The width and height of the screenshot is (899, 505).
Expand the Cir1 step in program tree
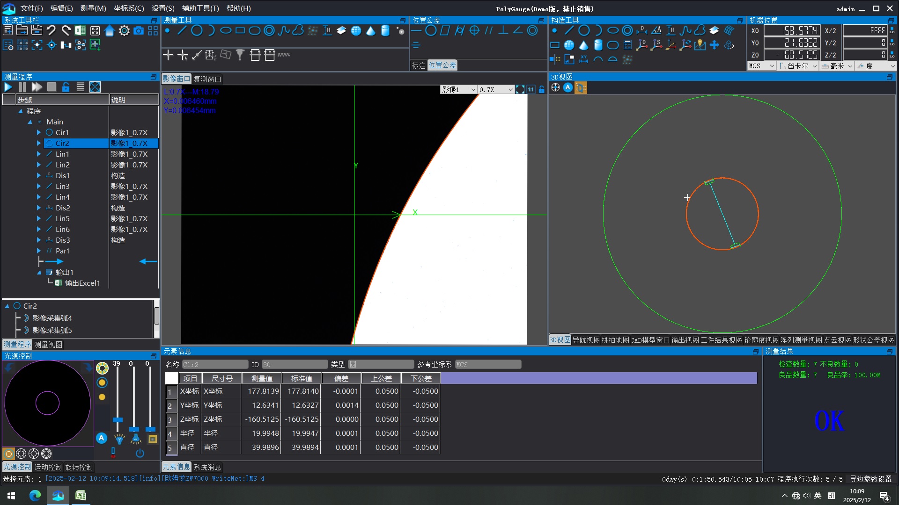click(39, 133)
